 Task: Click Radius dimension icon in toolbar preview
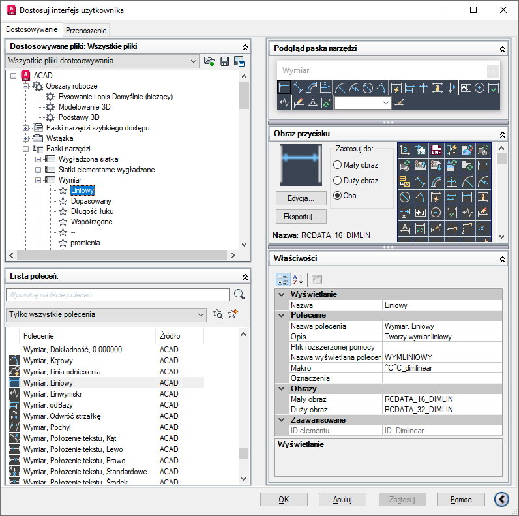(340, 88)
